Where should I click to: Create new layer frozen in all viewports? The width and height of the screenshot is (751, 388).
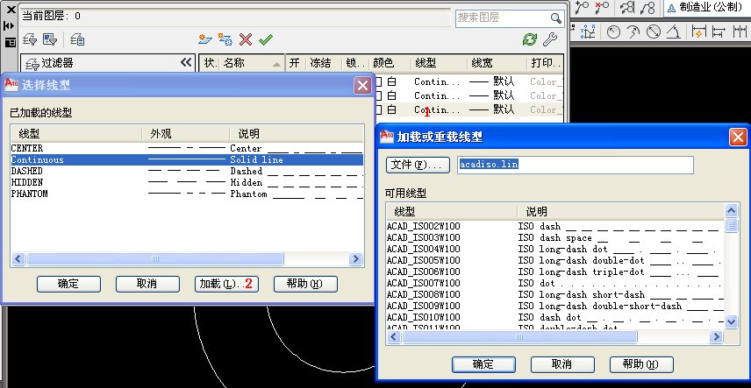225,39
